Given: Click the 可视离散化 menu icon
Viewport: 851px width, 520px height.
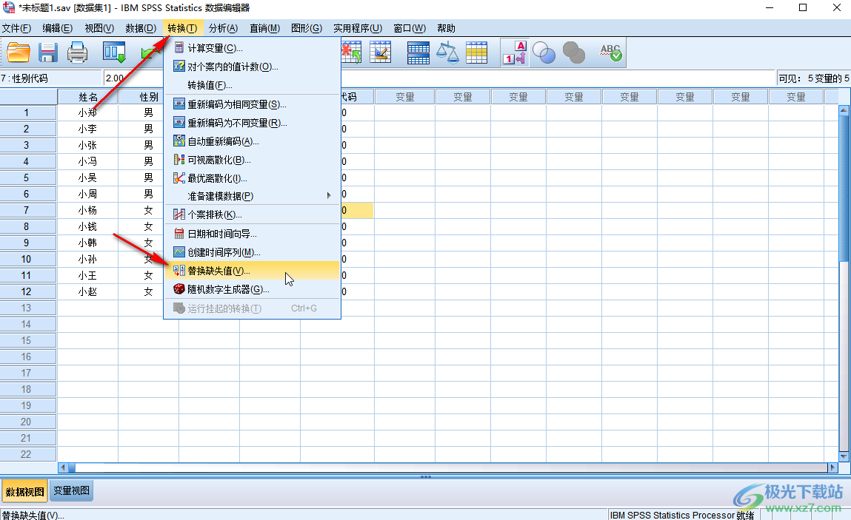Looking at the screenshot, I should pos(179,160).
